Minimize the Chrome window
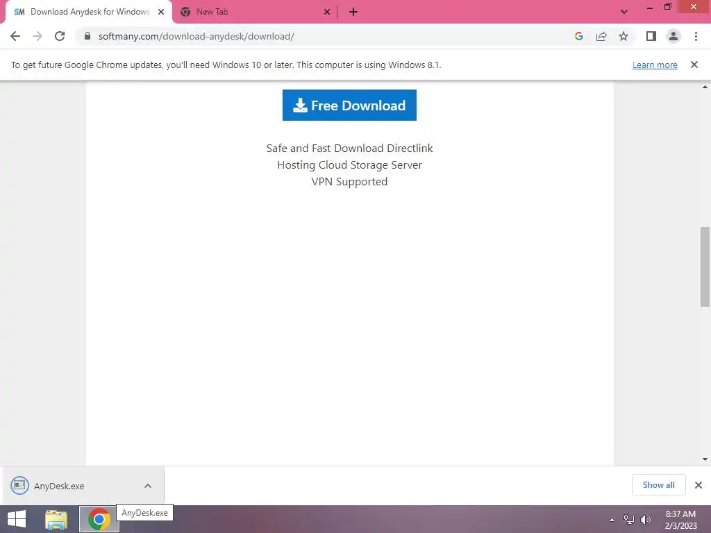 click(x=650, y=8)
